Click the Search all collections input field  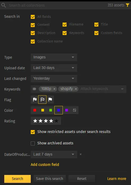tap(56, 5)
